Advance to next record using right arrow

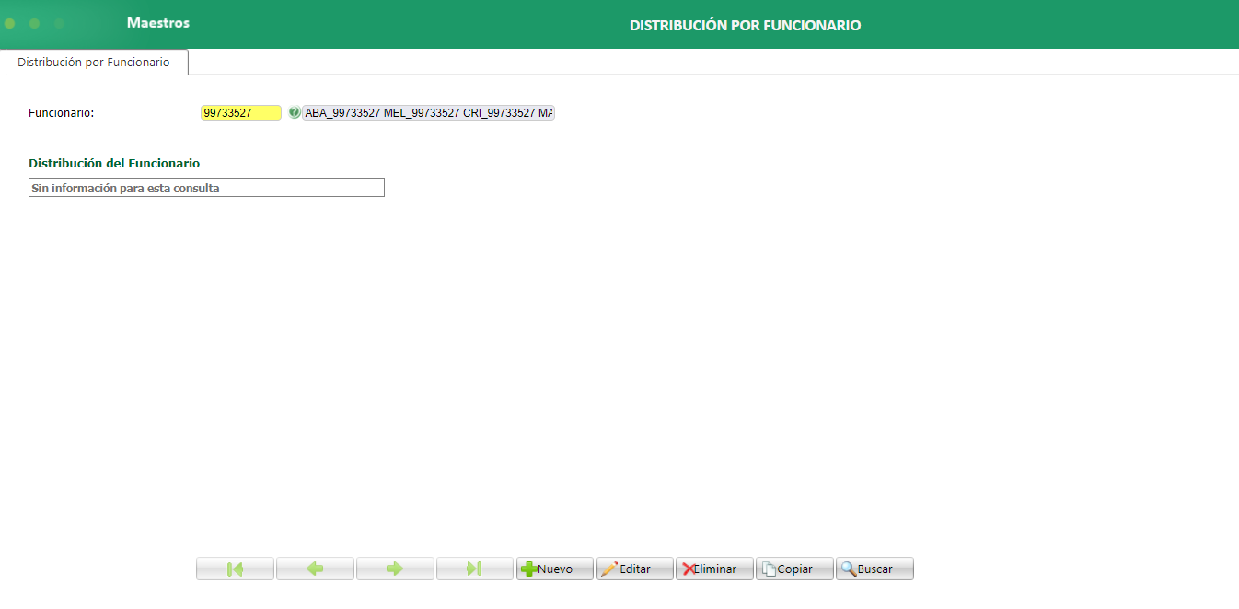tap(395, 568)
